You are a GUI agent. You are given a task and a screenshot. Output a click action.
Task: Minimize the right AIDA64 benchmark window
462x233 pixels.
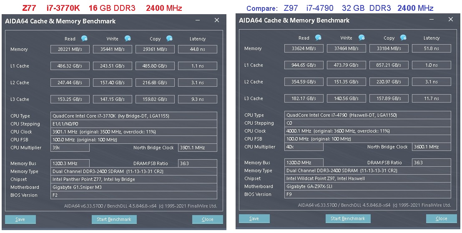click(432, 20)
